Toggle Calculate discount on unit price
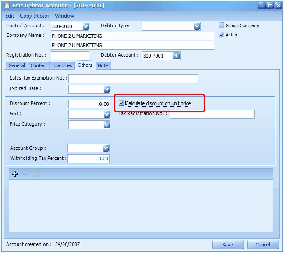 (121, 103)
